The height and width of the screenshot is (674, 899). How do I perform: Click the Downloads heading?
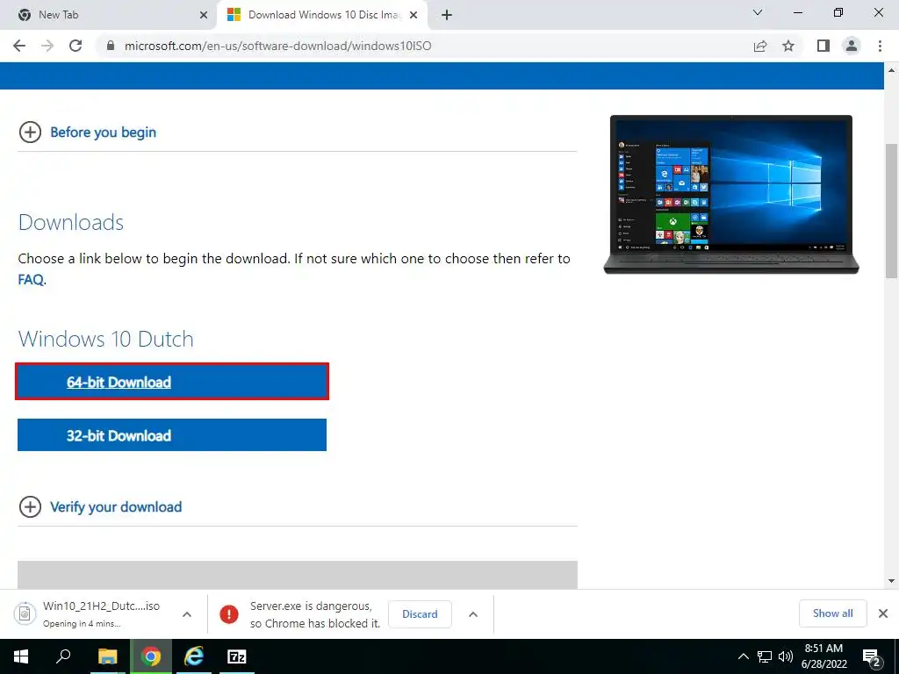coord(71,222)
